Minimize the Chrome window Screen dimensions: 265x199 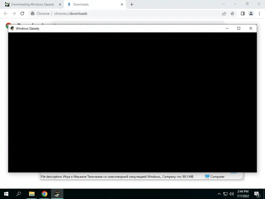click(235, 4)
